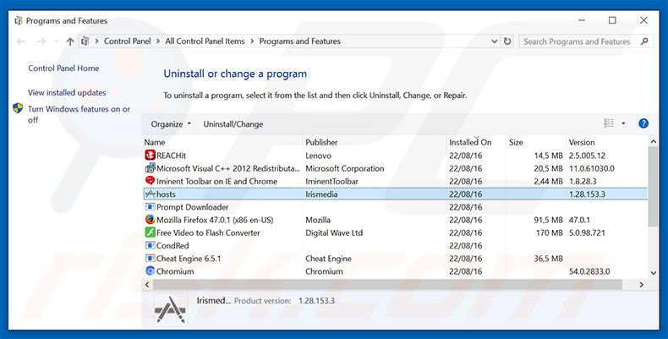Select the REACHit row text

point(172,156)
